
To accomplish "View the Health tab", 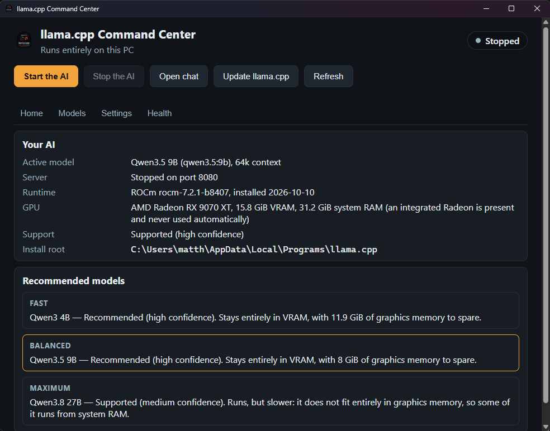I will [x=160, y=113].
